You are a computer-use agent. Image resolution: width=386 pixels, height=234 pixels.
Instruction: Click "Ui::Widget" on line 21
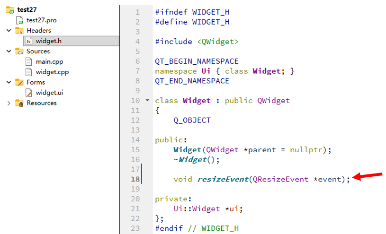(197, 208)
